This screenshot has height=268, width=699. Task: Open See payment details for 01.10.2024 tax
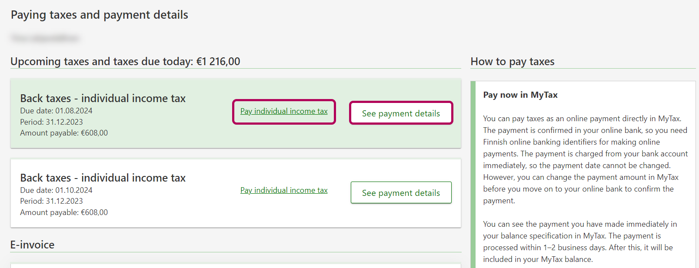[401, 192]
